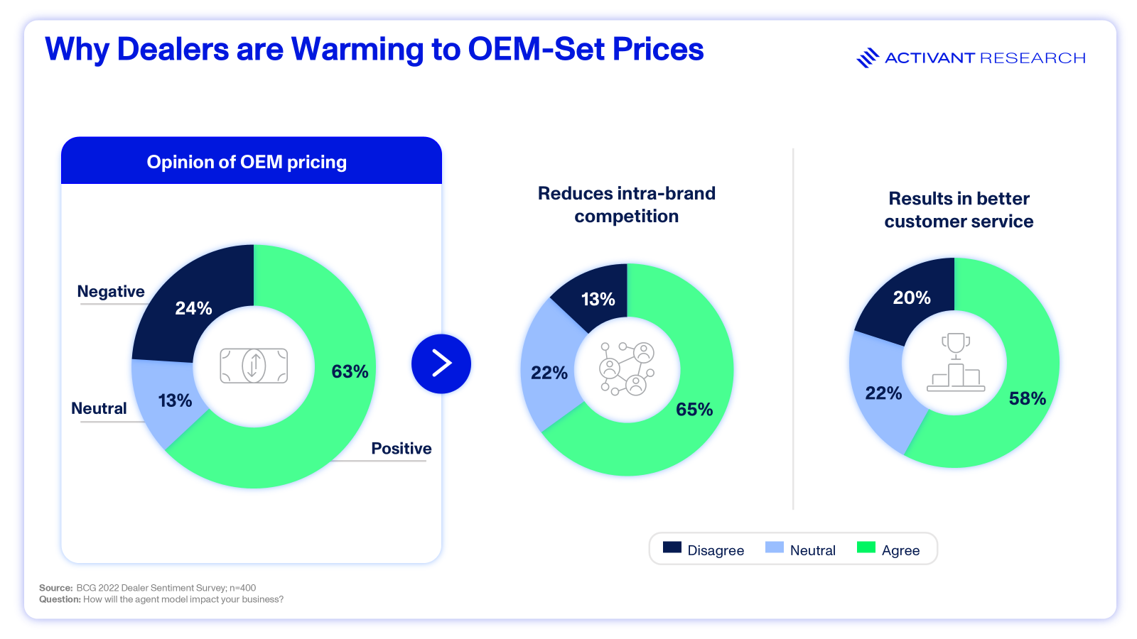The height and width of the screenshot is (639, 1137).
Task: Click the people network icon in the competition donut
Action: (627, 369)
